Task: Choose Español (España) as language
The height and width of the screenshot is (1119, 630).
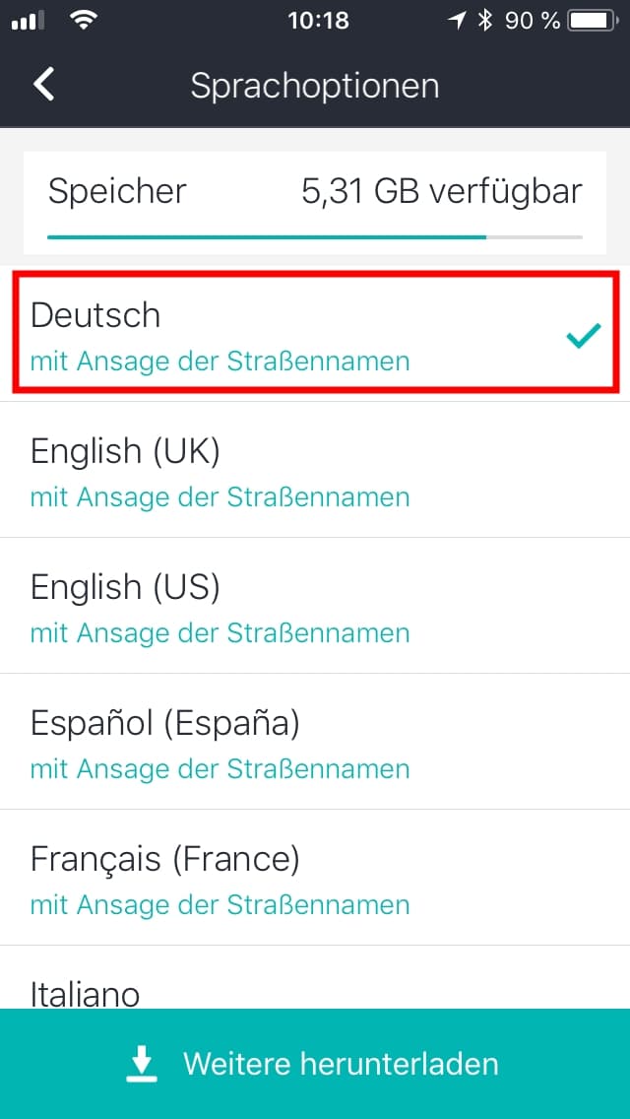Action: [x=315, y=742]
